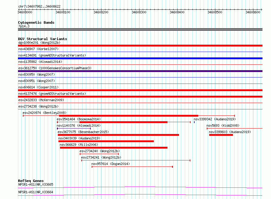Click the nsv957614 (Dogan2014) variant
The height and width of the screenshot is (199, 271).
pyautogui.click(x=132, y=167)
